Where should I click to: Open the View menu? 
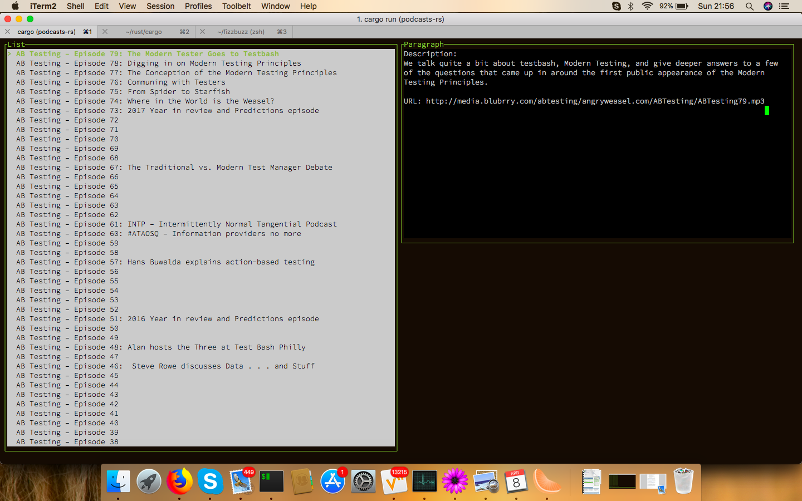pyautogui.click(x=127, y=6)
